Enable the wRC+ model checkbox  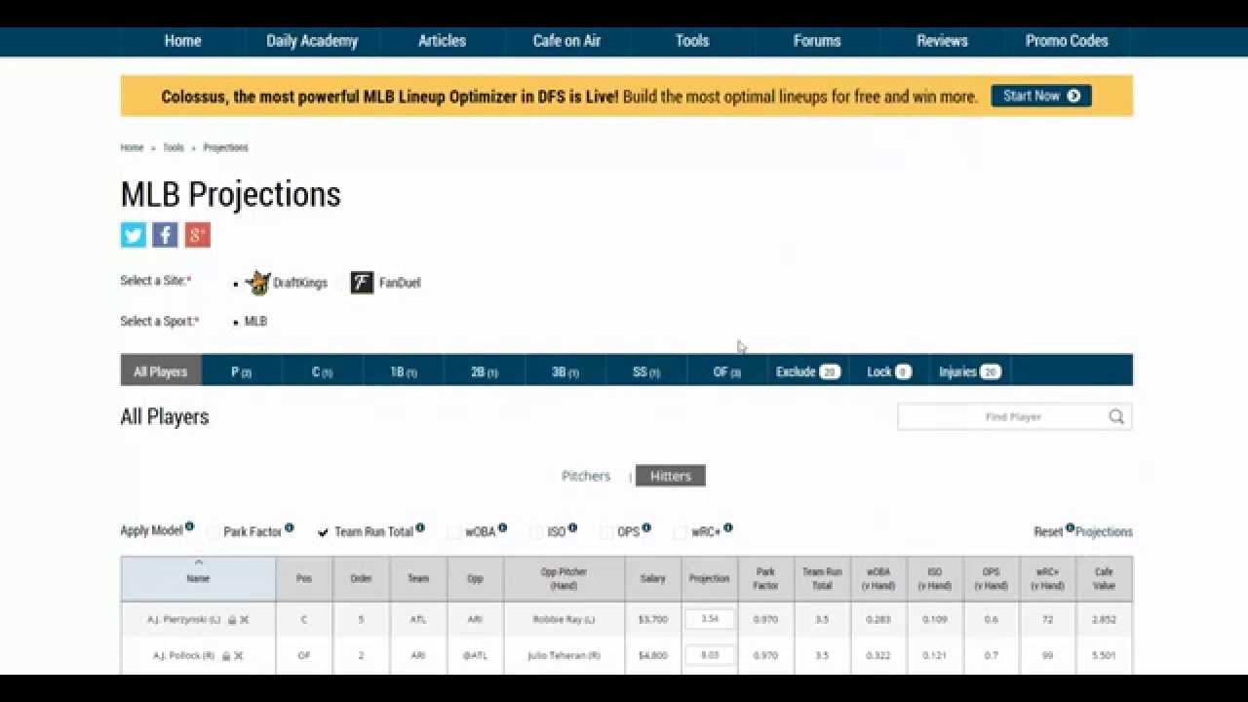[x=681, y=532]
